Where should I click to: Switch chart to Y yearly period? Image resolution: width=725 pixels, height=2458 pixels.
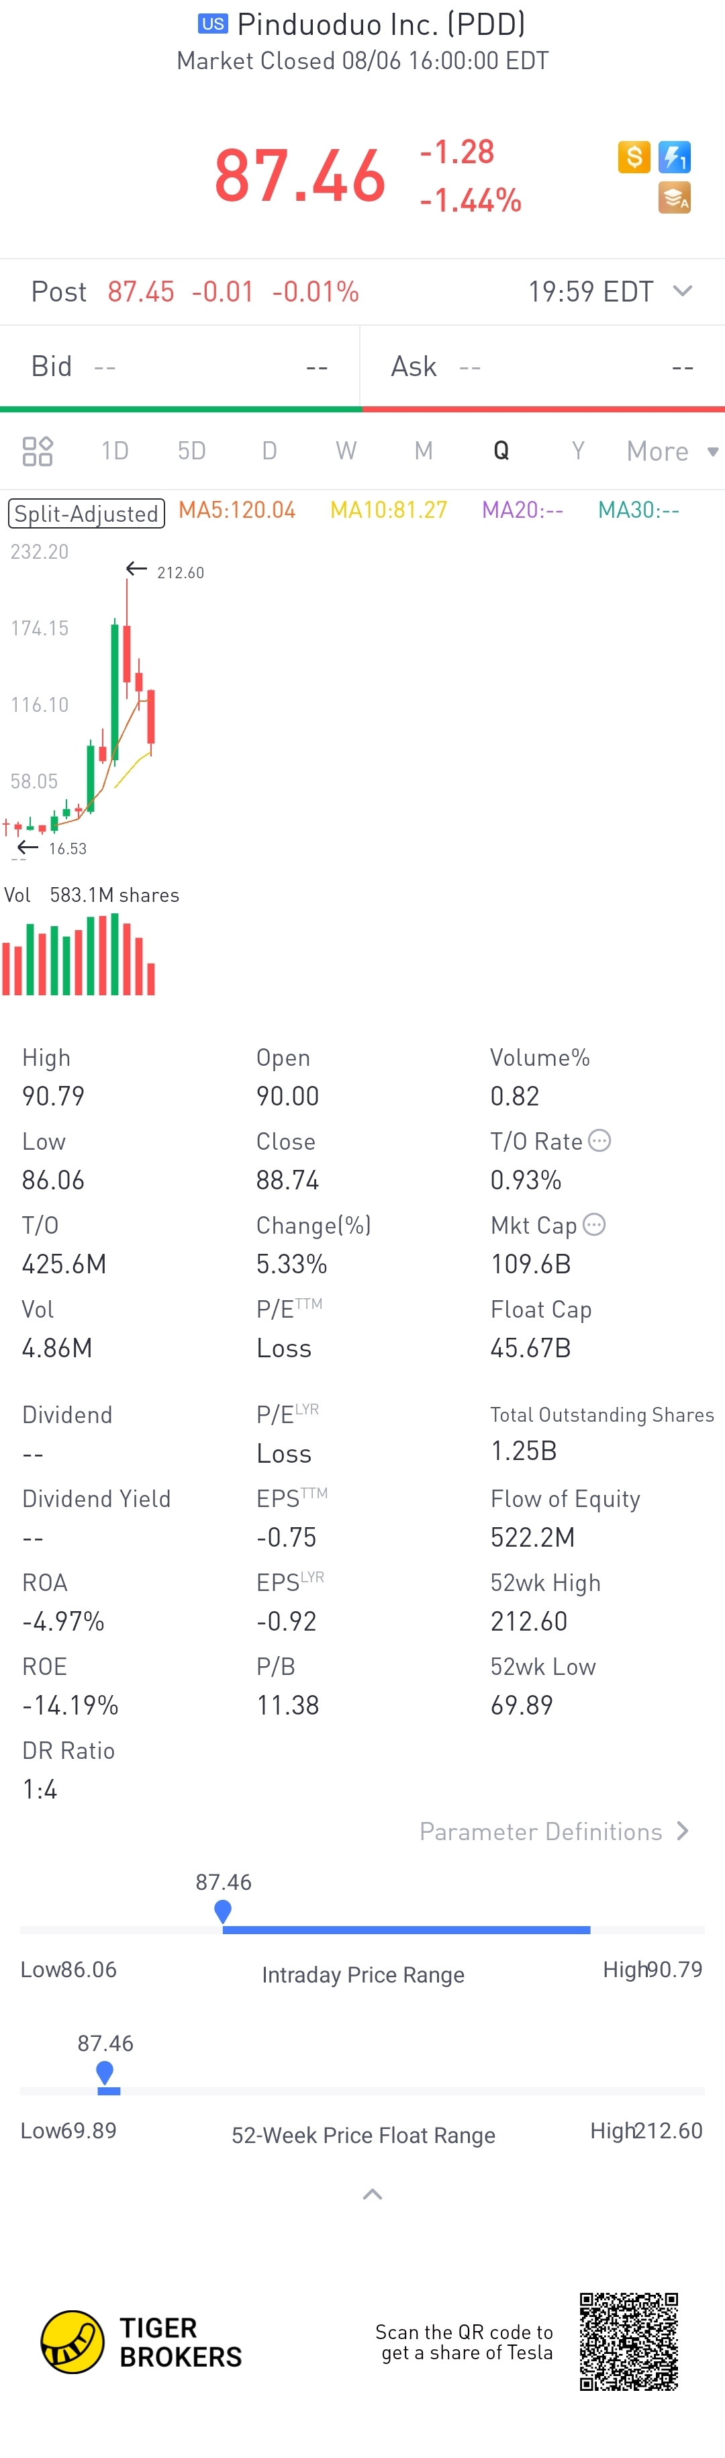(577, 451)
